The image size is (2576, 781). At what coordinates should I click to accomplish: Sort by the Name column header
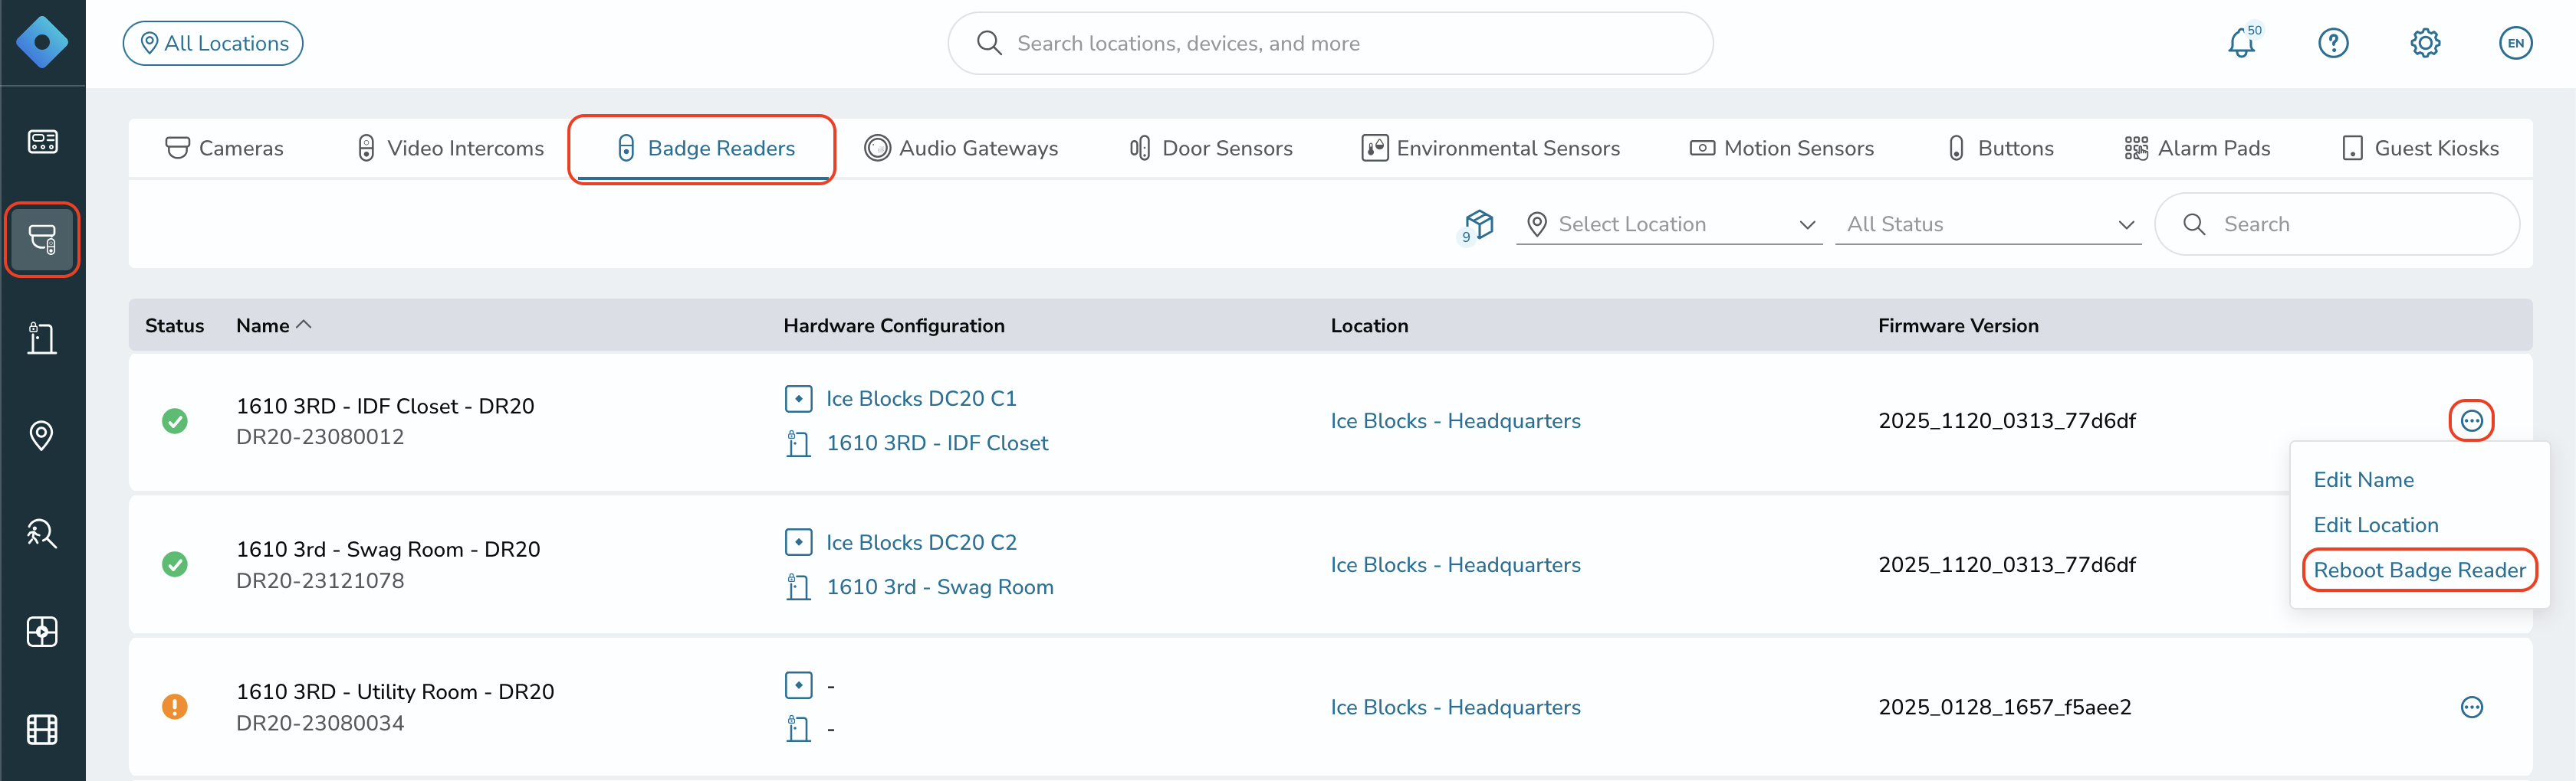tap(274, 325)
